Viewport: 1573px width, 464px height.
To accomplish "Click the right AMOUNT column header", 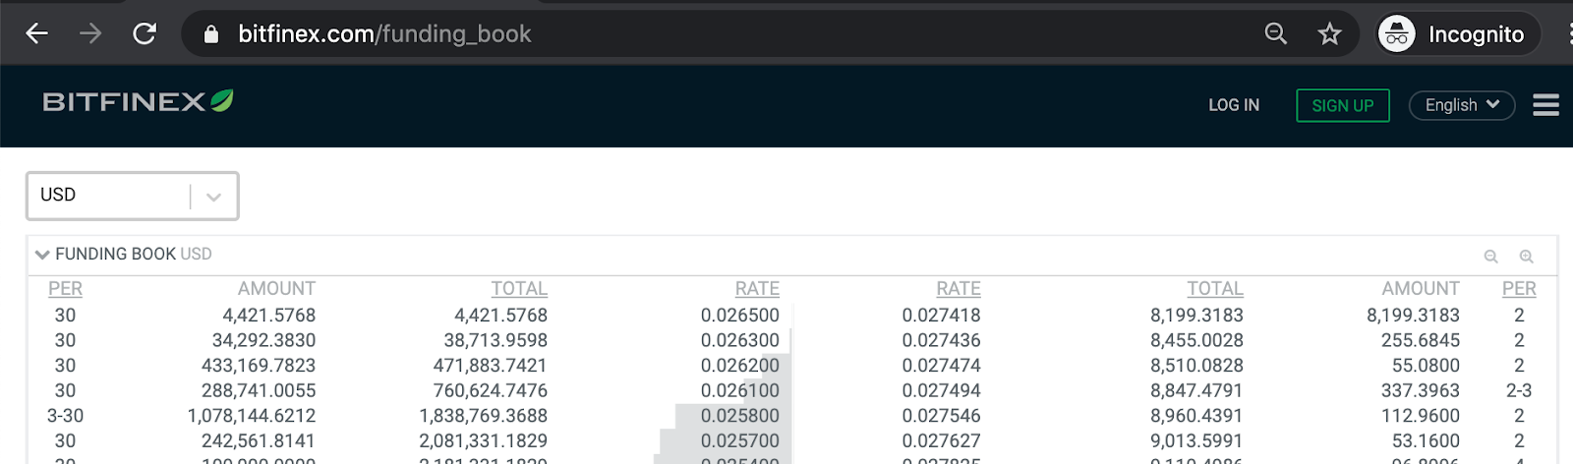I will coord(1421,289).
